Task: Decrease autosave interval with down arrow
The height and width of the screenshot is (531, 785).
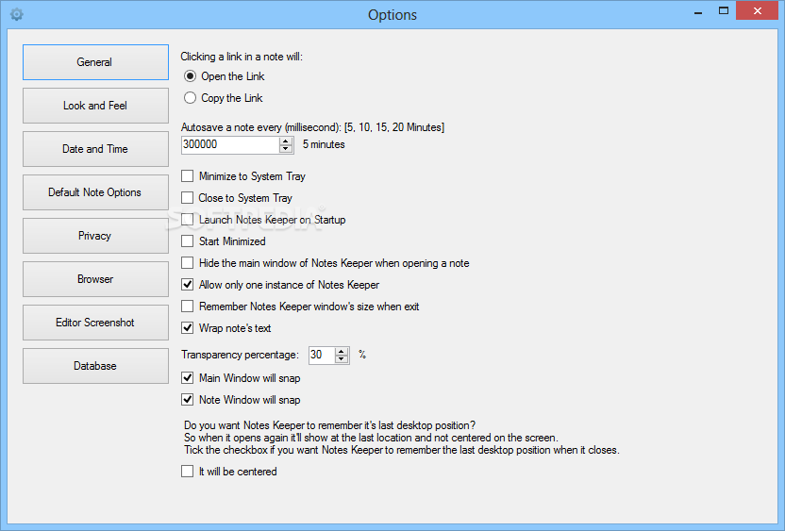Action: (286, 149)
